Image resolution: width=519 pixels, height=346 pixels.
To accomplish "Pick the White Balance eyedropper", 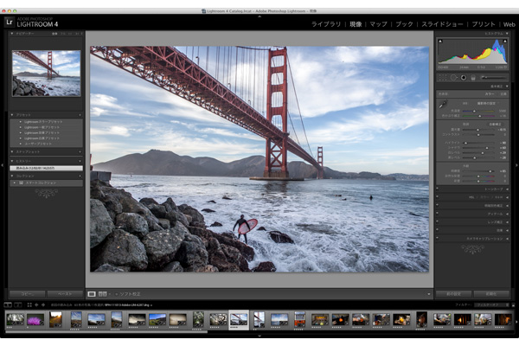I will 443,104.
